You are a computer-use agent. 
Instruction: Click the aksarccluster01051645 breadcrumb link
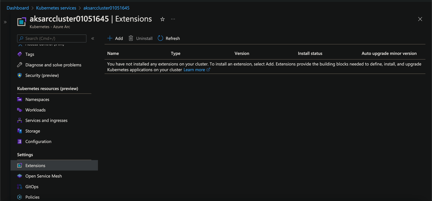click(106, 8)
